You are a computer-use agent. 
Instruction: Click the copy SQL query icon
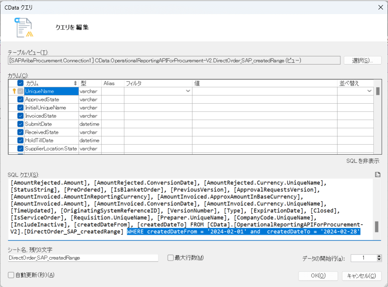378,175
